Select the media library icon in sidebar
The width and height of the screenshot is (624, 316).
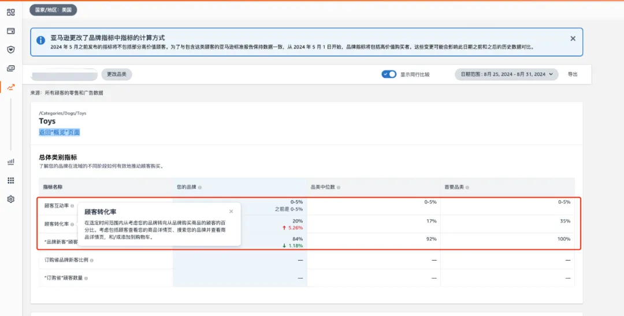(x=11, y=68)
